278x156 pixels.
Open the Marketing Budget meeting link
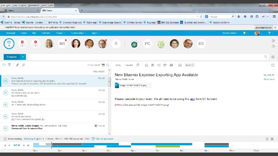(x=32, y=139)
